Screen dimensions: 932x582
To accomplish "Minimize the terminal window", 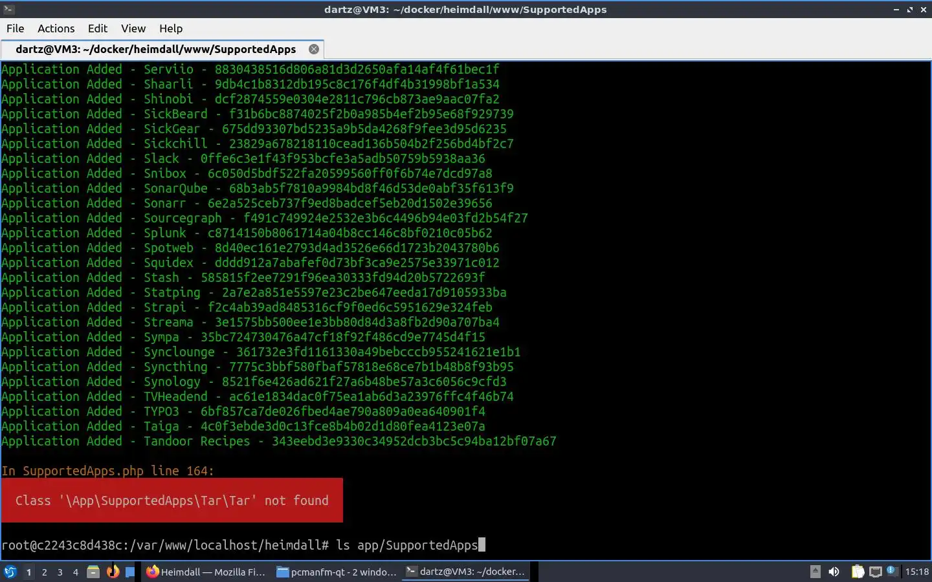I will [896, 10].
